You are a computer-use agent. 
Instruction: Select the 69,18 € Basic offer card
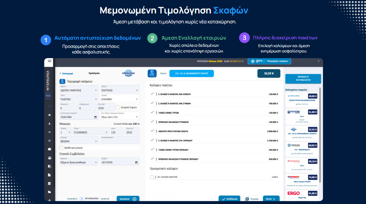tap(302, 165)
